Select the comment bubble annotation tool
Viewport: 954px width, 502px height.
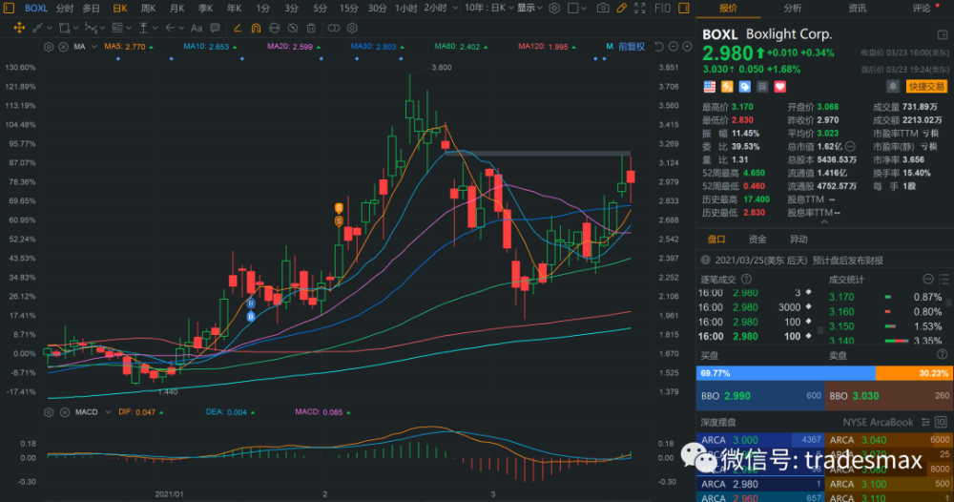(215, 28)
